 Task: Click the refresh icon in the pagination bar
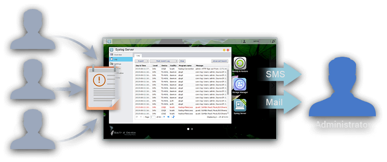coord(174,117)
